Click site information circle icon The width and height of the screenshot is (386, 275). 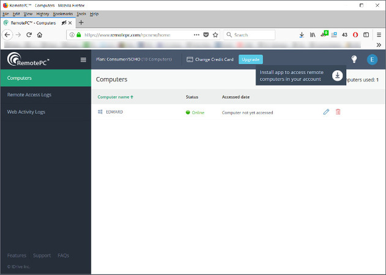coord(72,35)
